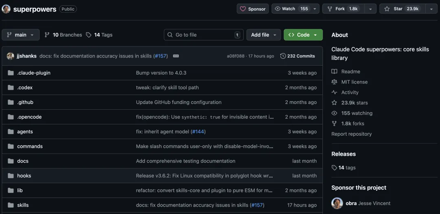440x214 pixels.
Task: Click the Sponsor heart button
Action: pos(253,9)
